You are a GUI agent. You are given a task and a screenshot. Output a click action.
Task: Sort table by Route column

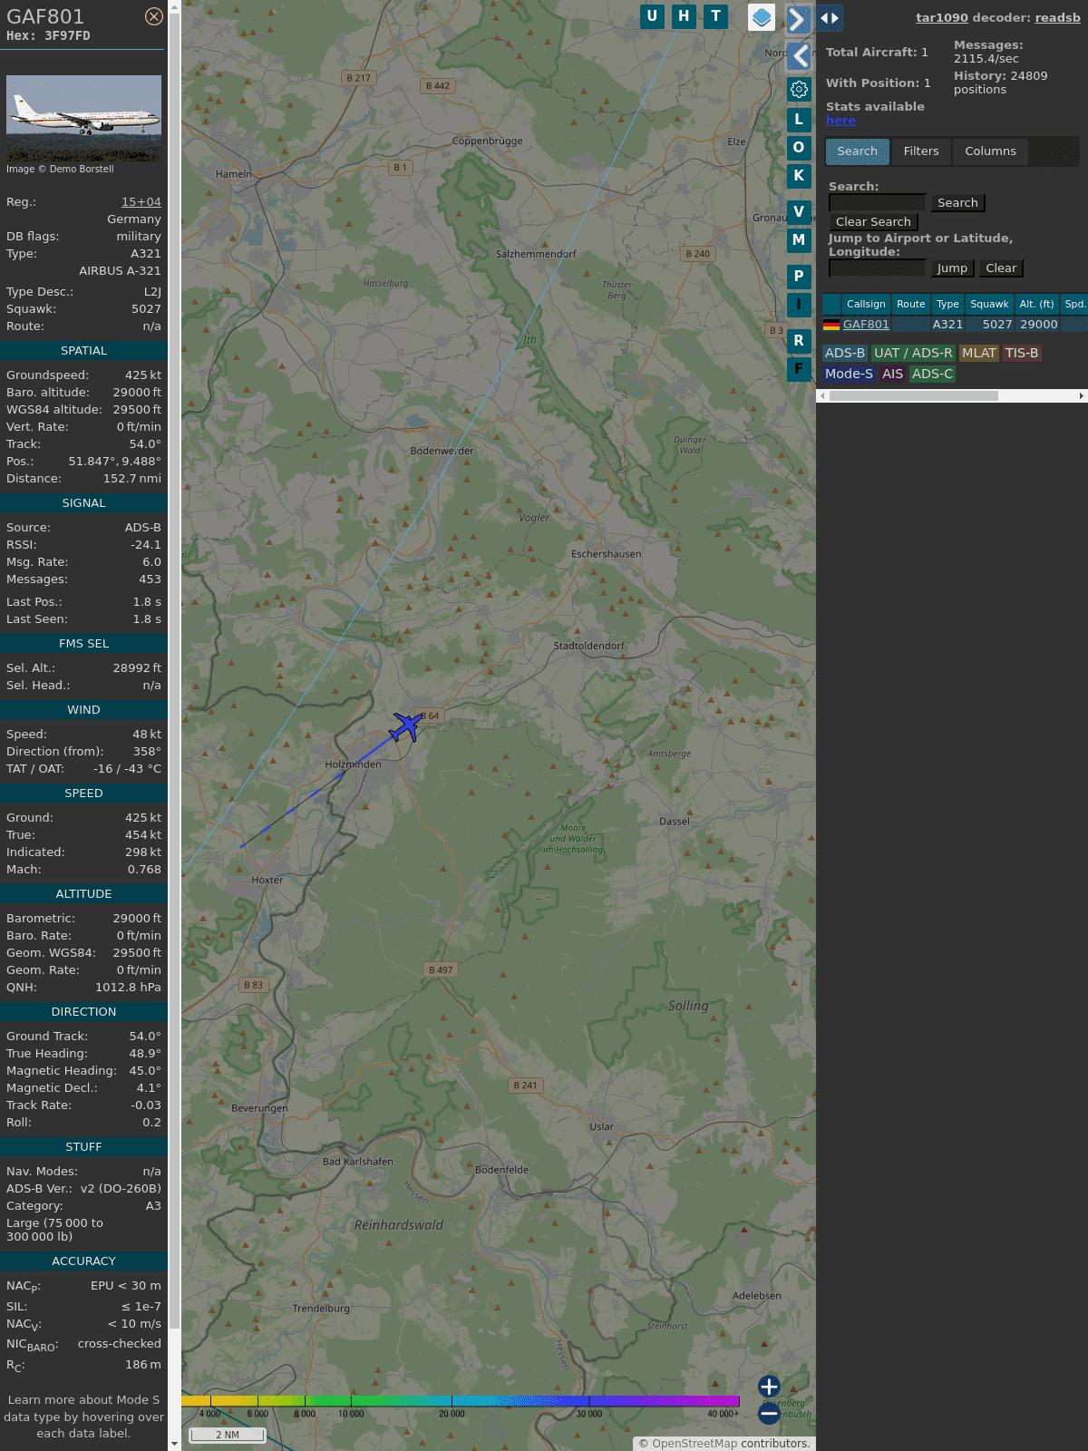tap(911, 304)
